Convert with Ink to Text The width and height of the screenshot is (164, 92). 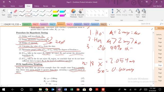[x=138, y=13]
